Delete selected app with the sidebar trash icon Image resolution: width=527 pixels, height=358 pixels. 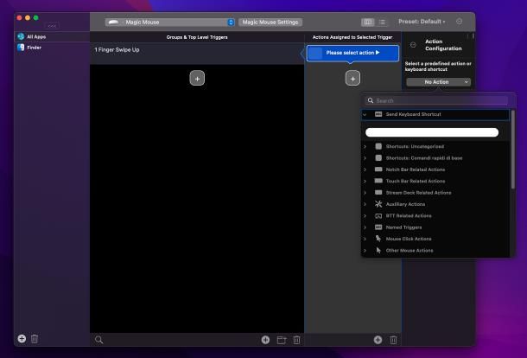point(35,338)
